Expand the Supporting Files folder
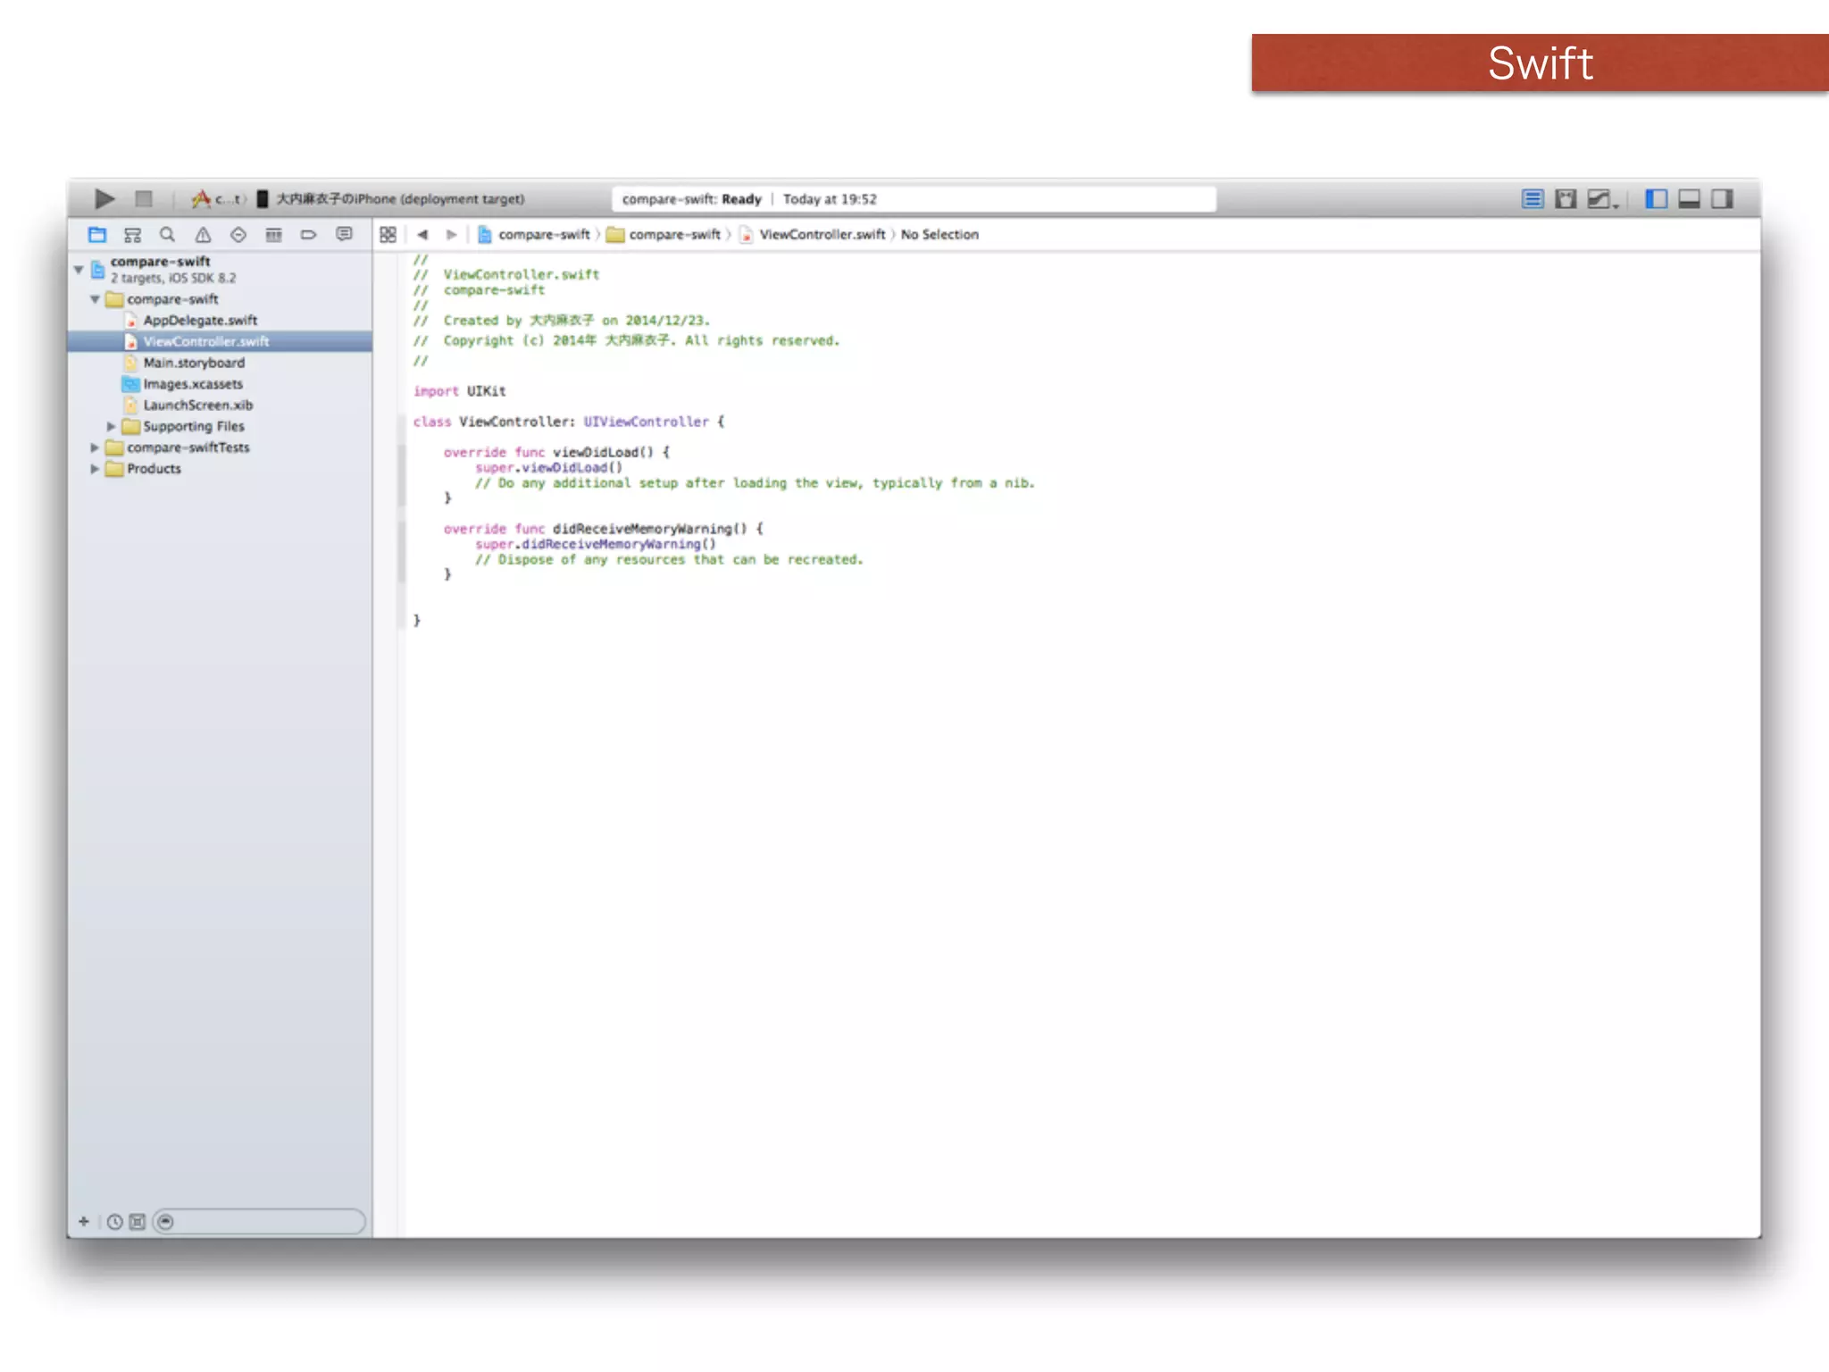 [x=112, y=427]
